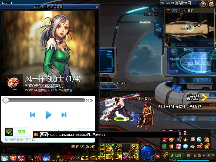Image resolution: width=216 pixels, height=162 pixels.
Task: Click the blue MP orb showing 100%
Action: [x=147, y=153]
